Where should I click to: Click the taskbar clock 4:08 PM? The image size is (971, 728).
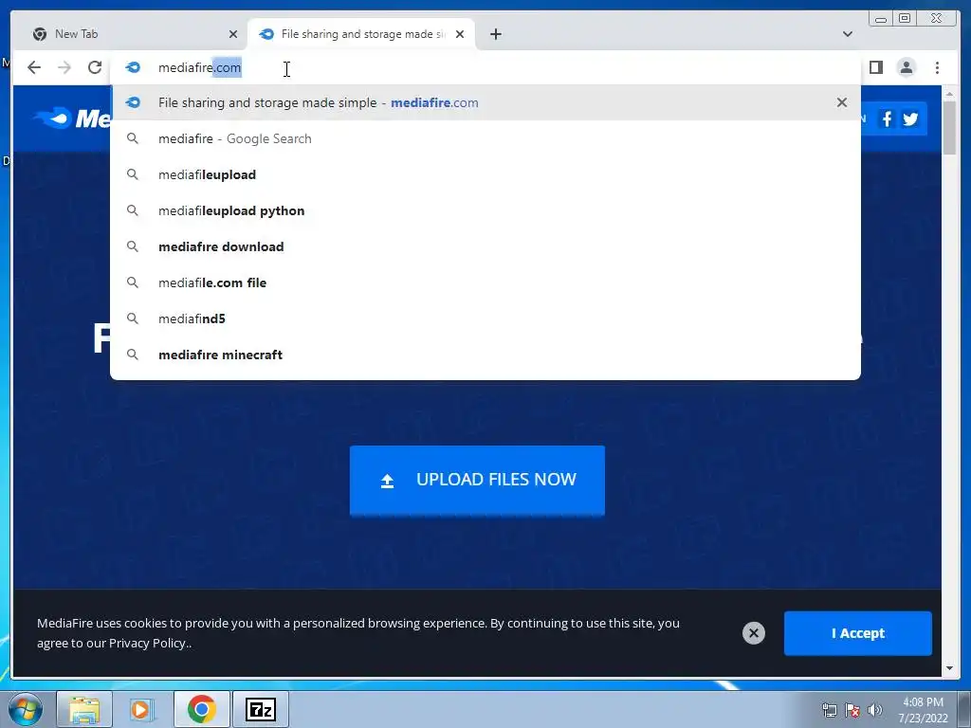pos(923,710)
